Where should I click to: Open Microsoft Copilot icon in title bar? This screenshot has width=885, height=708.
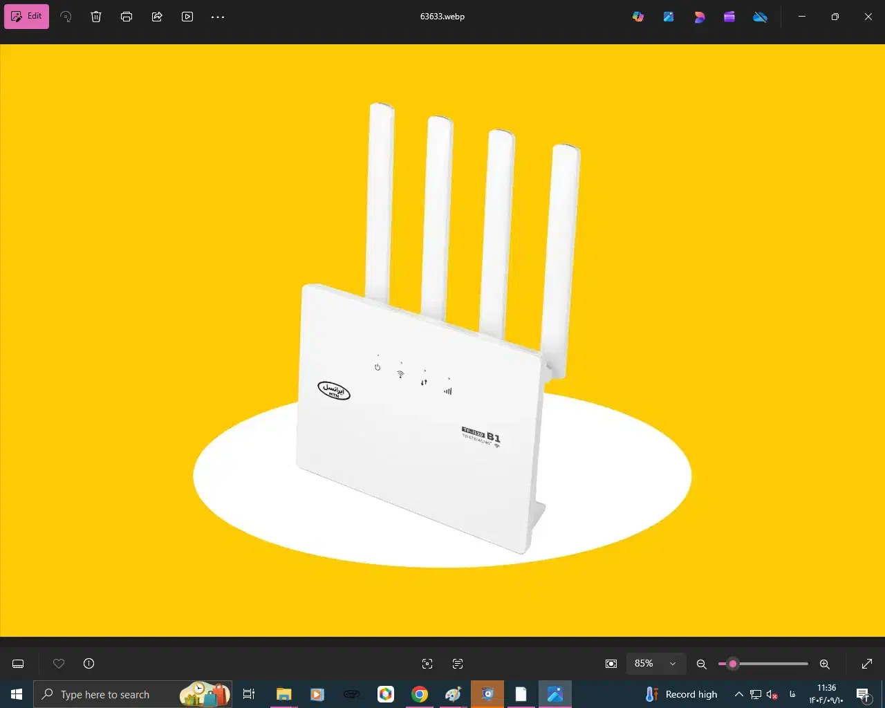[638, 17]
